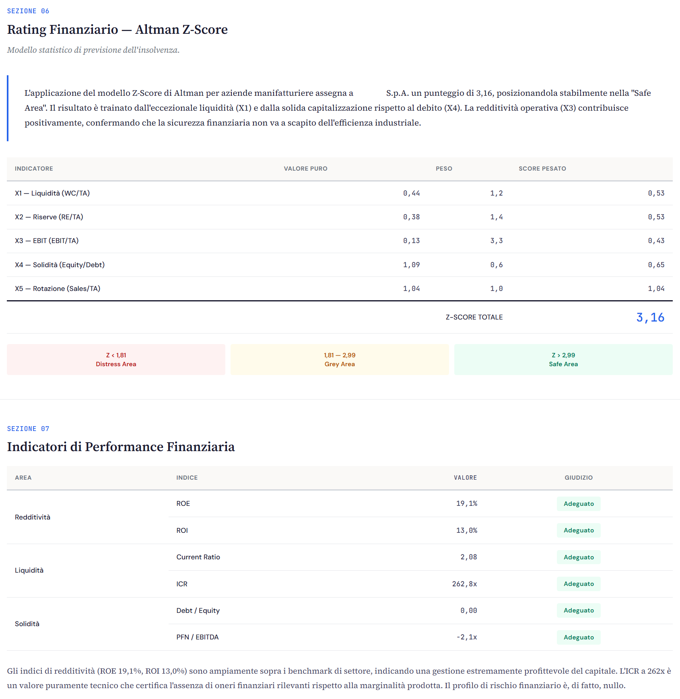Screen dimensions: 680x699
Task: Click the INDICATORE column header
Action: [34, 169]
